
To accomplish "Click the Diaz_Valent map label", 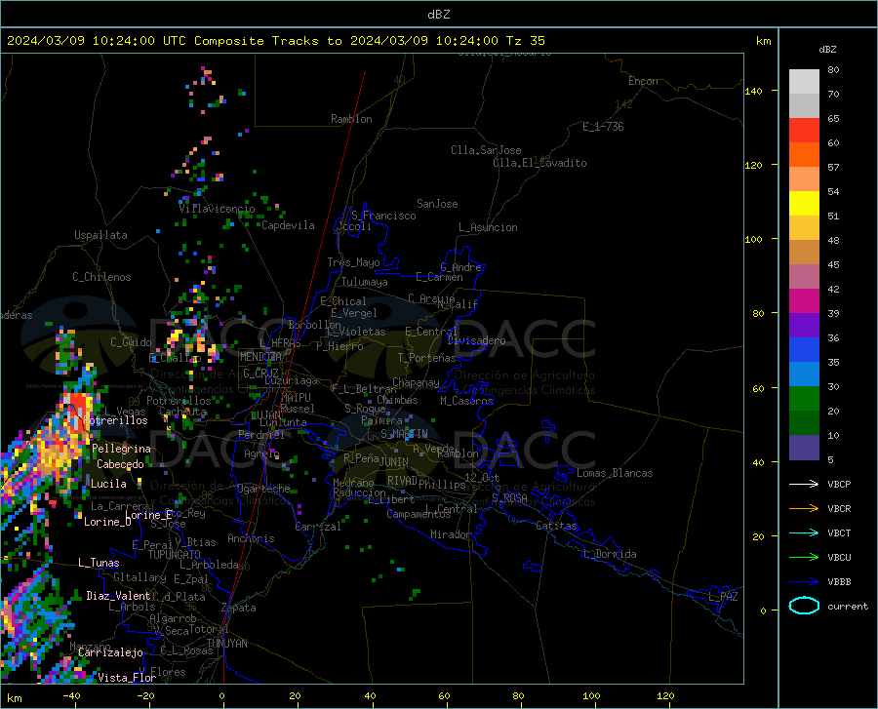I will (118, 596).
